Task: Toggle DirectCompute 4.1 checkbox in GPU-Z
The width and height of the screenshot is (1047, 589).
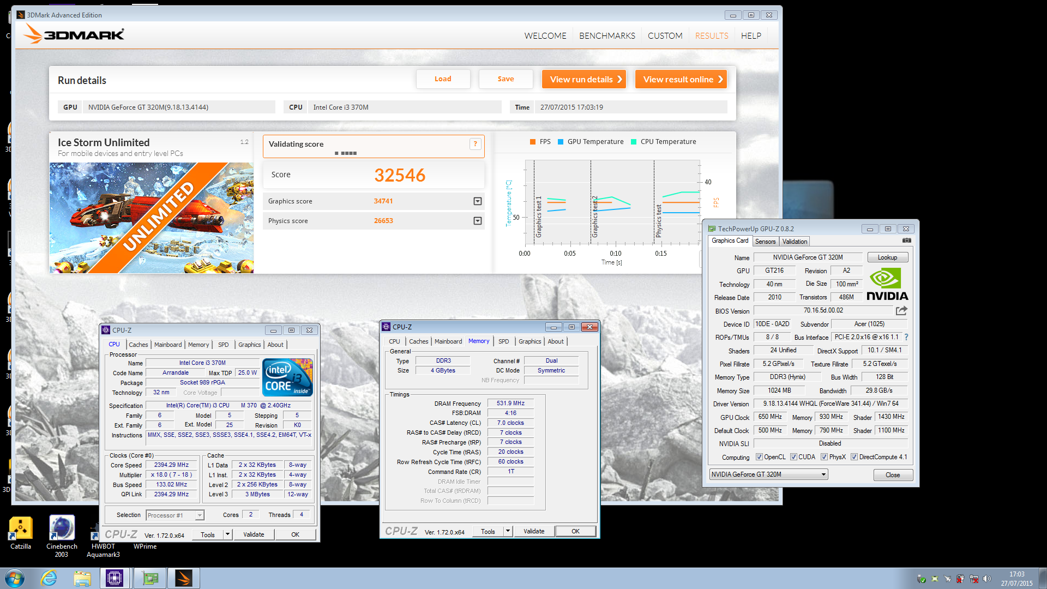Action: (854, 457)
